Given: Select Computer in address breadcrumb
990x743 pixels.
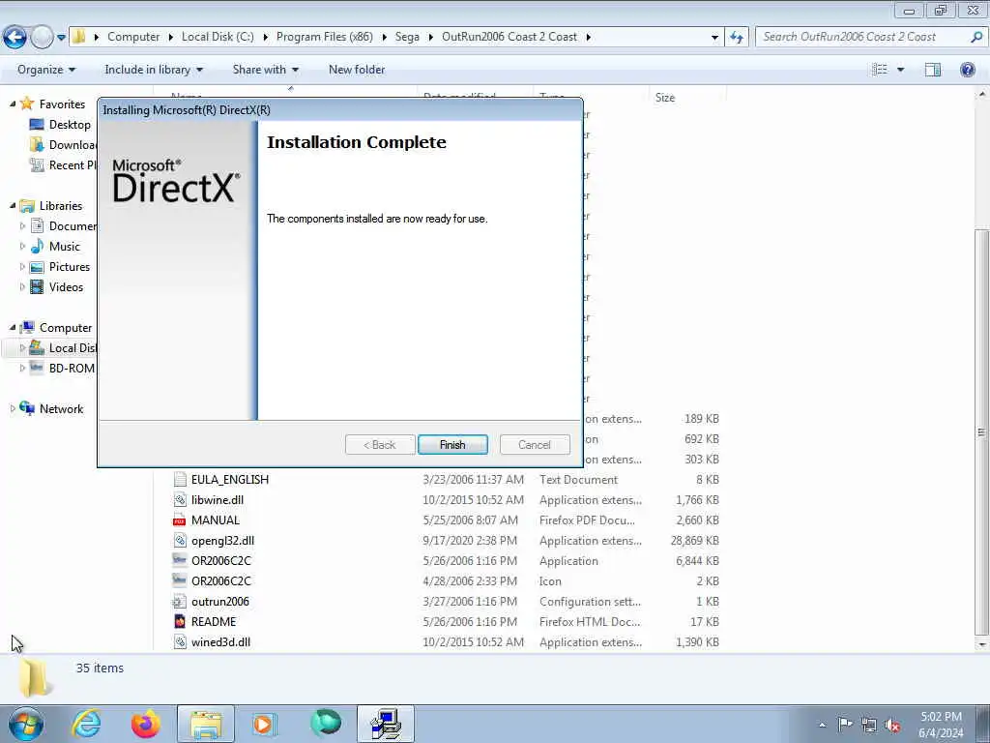Looking at the screenshot, I should (x=133, y=37).
